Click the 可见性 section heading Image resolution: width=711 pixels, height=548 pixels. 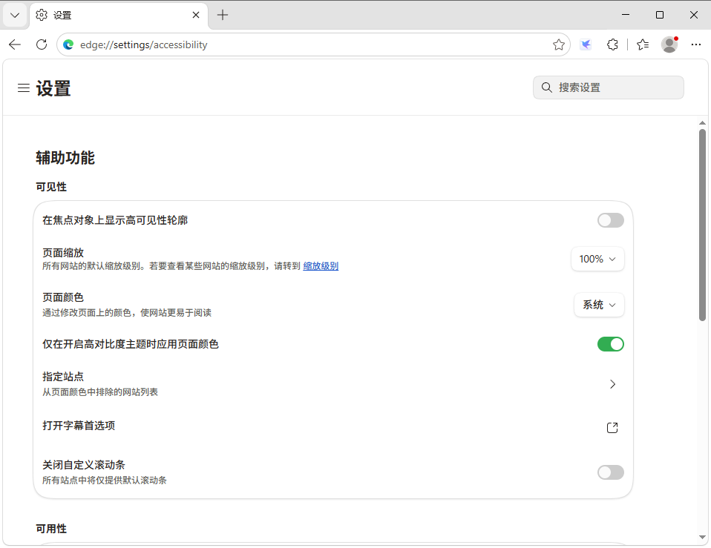51,187
